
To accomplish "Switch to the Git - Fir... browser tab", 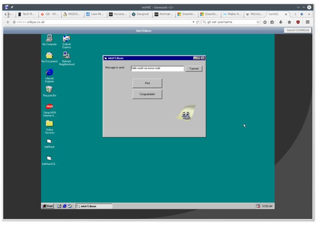I will click(50, 14).
